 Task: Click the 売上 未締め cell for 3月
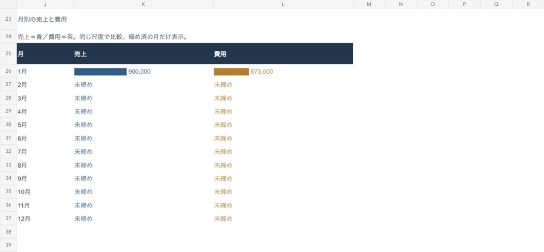(x=143, y=98)
